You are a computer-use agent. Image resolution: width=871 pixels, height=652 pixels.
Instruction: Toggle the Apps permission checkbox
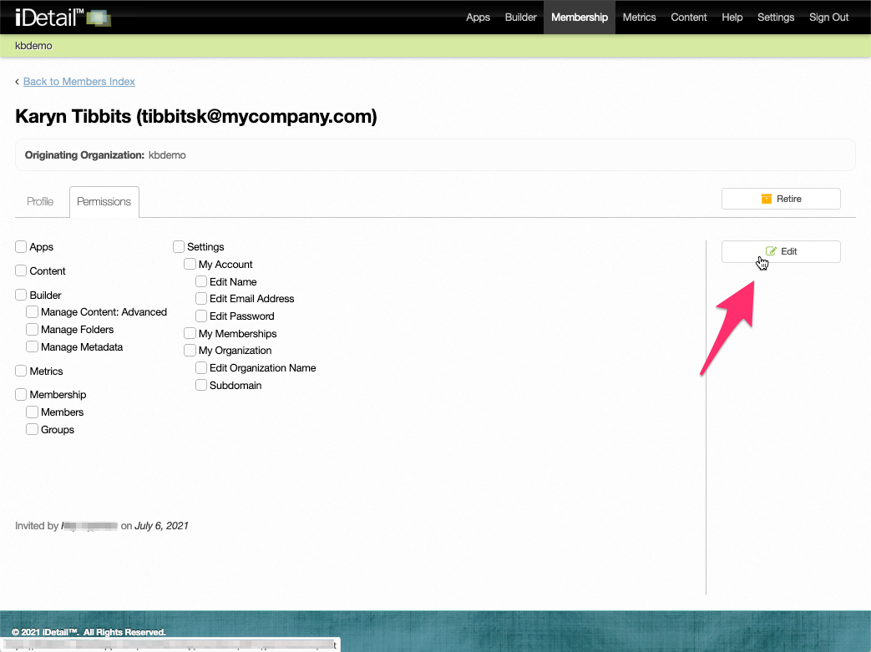(x=21, y=246)
